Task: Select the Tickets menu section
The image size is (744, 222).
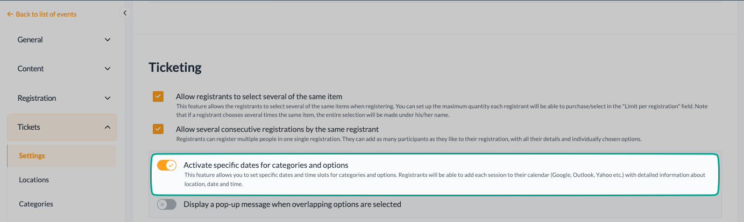Action: (62, 127)
